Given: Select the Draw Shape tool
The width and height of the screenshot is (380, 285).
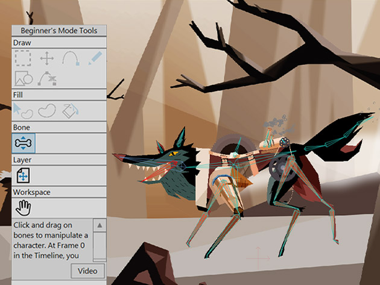Looking at the screenshot, I should (24, 78).
